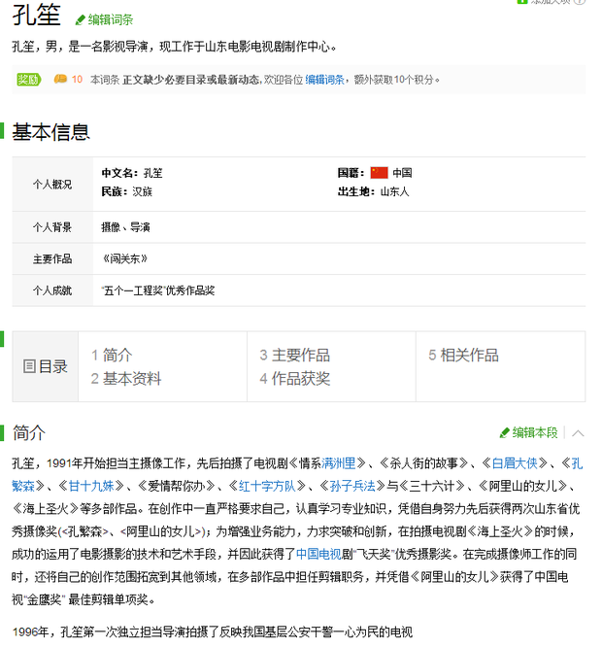
Task: Open the 满洲里 link
Action: tap(339, 463)
